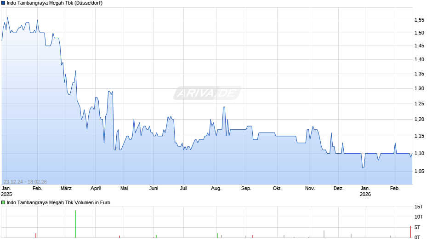The width and height of the screenshot is (432, 242).
Task: Click the date range text '23.12.24 - 18.02.26'
Action: click(x=25, y=182)
